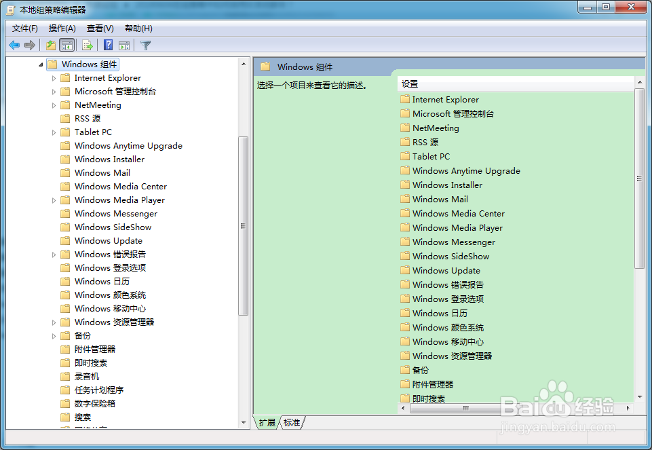
Task: Click the Filter funnel toolbar icon
Action: tap(146, 45)
